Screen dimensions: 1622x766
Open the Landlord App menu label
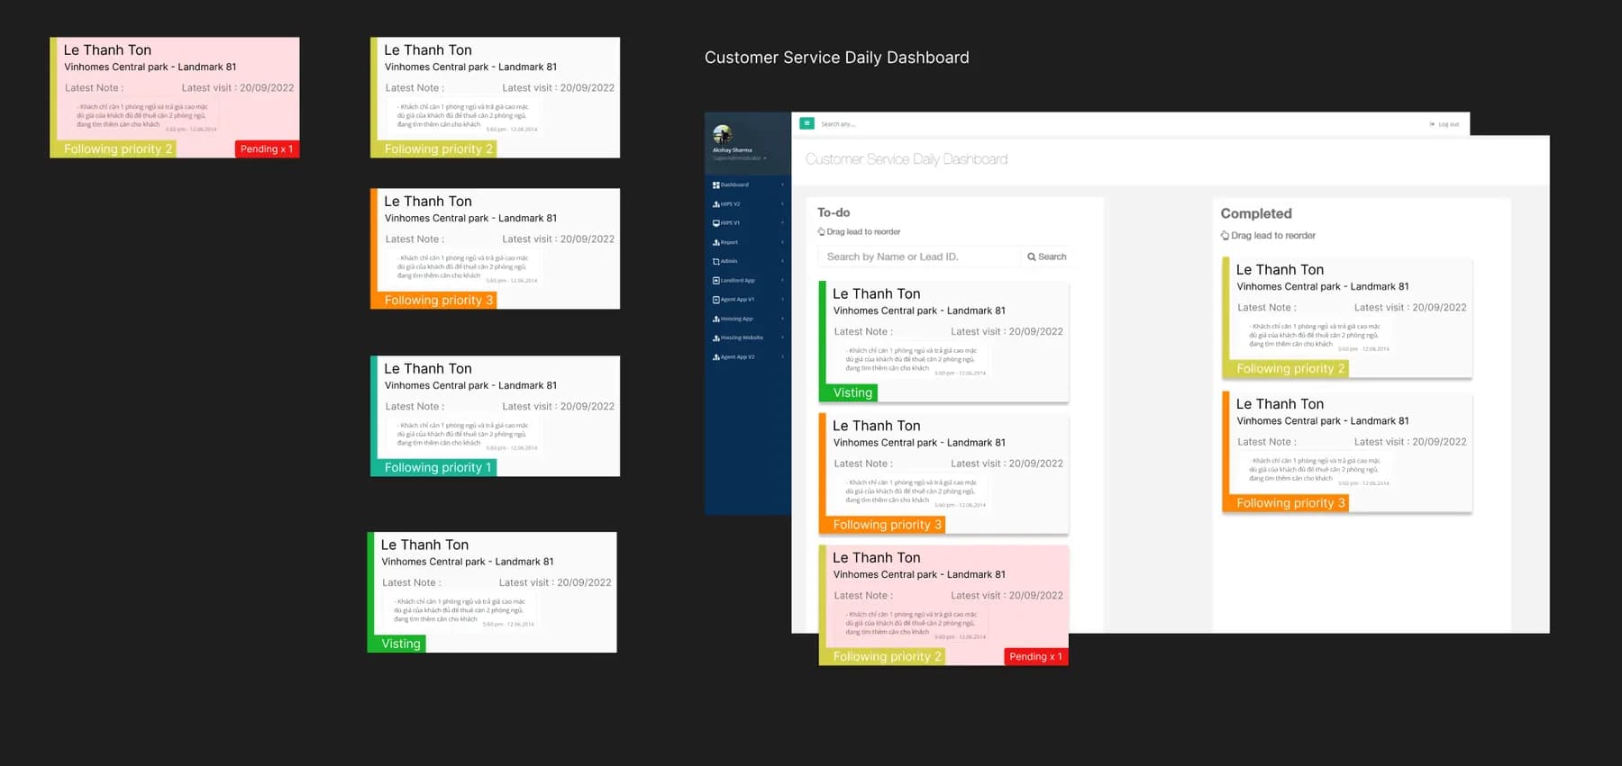pyautogui.click(x=738, y=281)
